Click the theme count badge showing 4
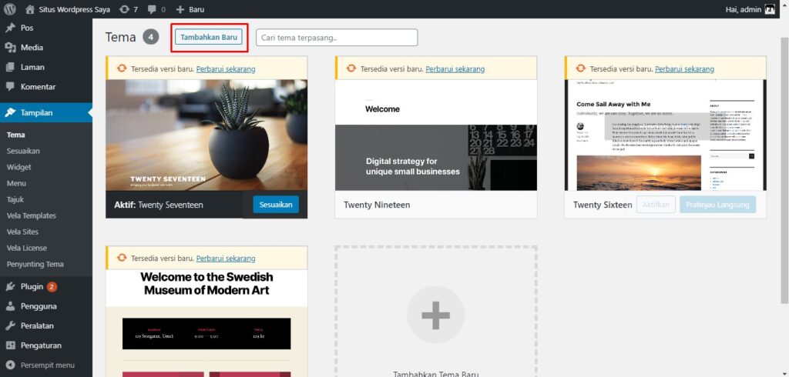The height and width of the screenshot is (377, 789). coord(151,37)
